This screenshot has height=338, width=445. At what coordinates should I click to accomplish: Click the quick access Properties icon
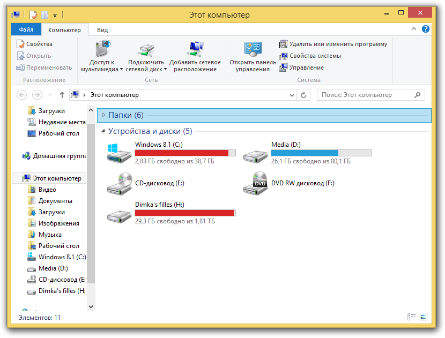pyautogui.click(x=33, y=15)
